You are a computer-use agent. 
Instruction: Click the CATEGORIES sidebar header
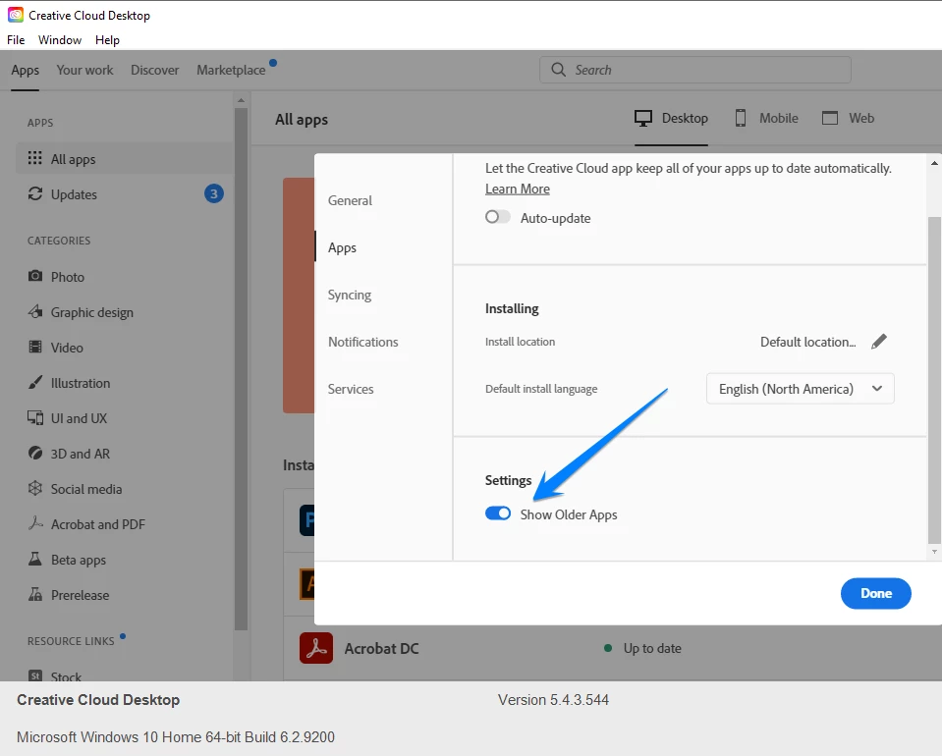tap(59, 241)
